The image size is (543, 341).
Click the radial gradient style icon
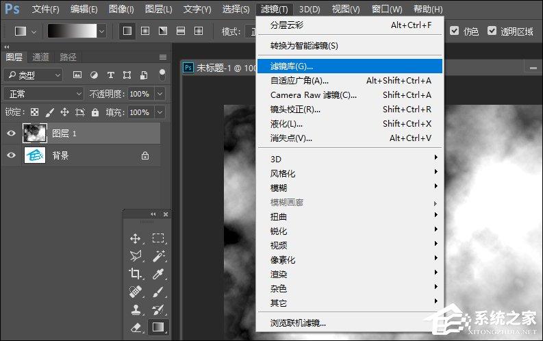click(x=145, y=31)
